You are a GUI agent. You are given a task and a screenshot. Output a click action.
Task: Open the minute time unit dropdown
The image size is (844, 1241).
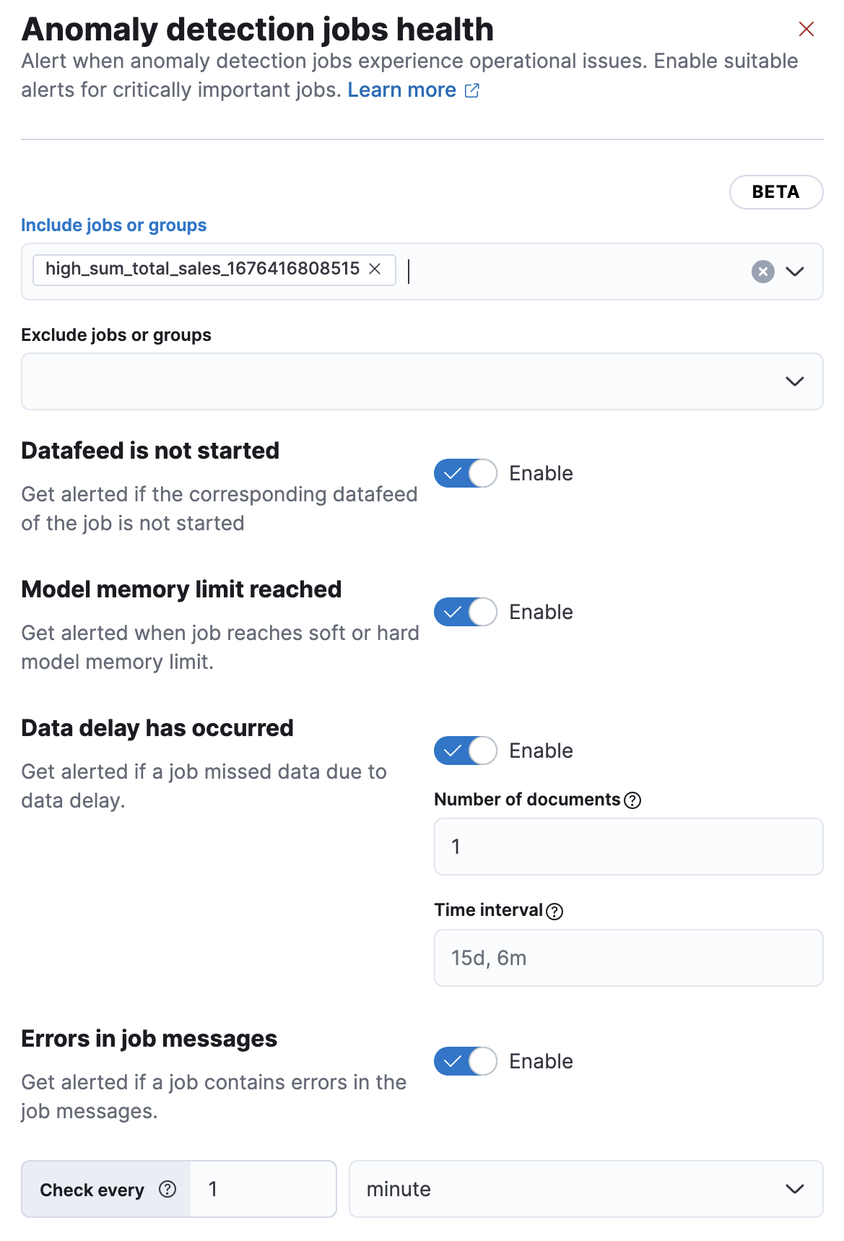click(x=585, y=1189)
